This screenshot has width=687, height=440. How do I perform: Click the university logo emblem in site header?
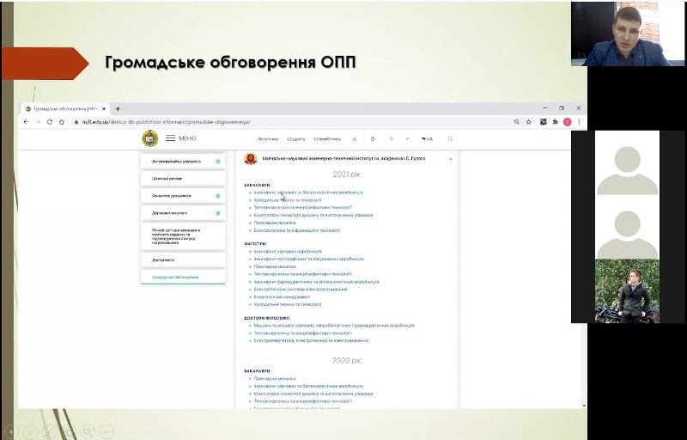point(149,138)
